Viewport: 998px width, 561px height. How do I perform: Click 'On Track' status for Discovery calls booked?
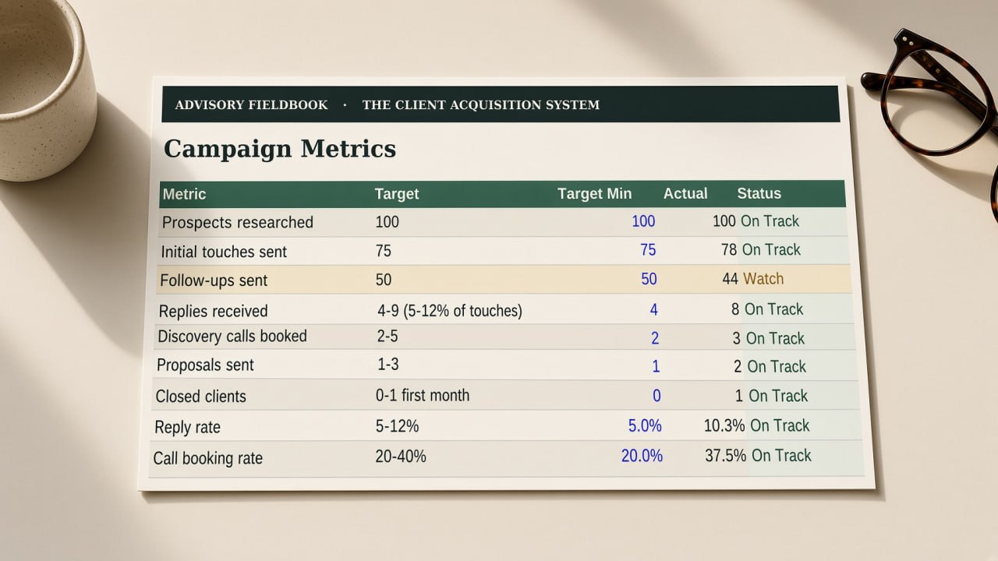[775, 338]
